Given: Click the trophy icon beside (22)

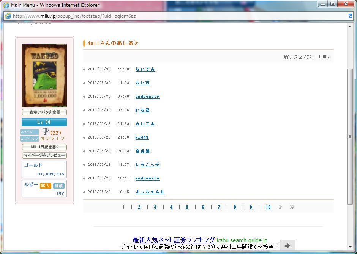Looking at the screenshot, I should [45, 131].
